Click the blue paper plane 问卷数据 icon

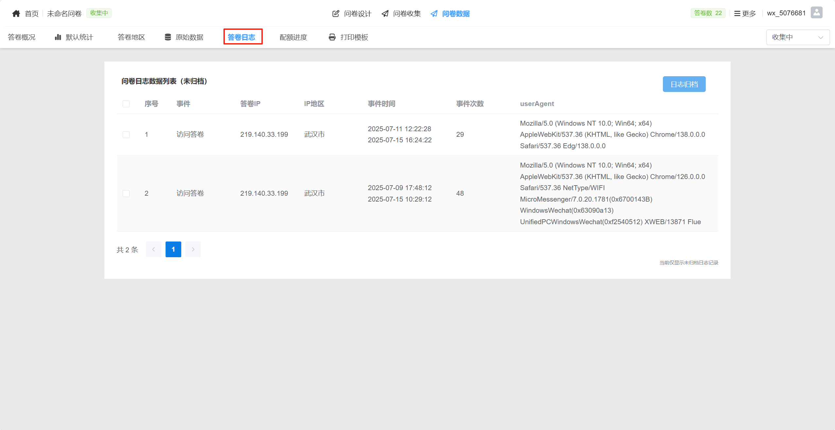click(x=434, y=13)
